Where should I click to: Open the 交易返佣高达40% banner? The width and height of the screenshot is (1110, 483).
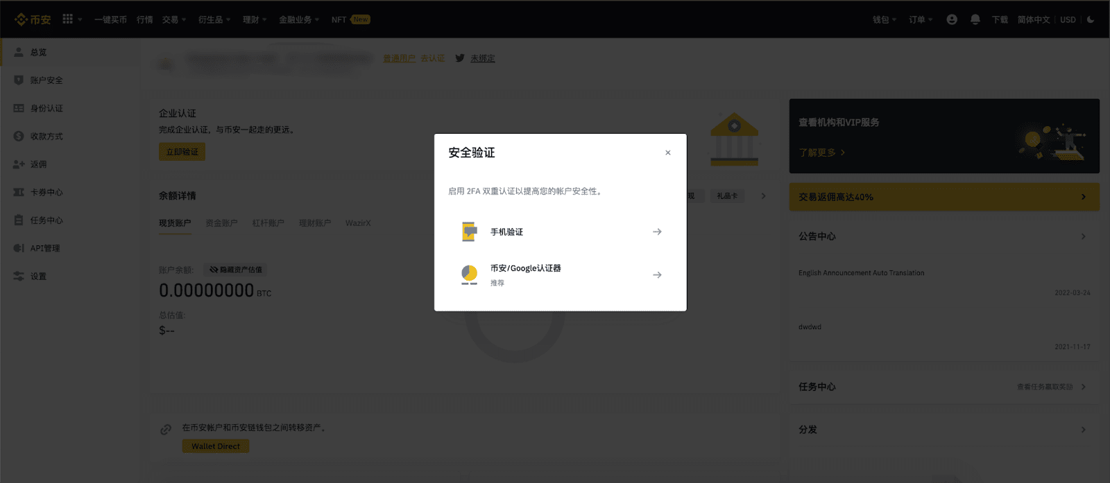pos(944,197)
